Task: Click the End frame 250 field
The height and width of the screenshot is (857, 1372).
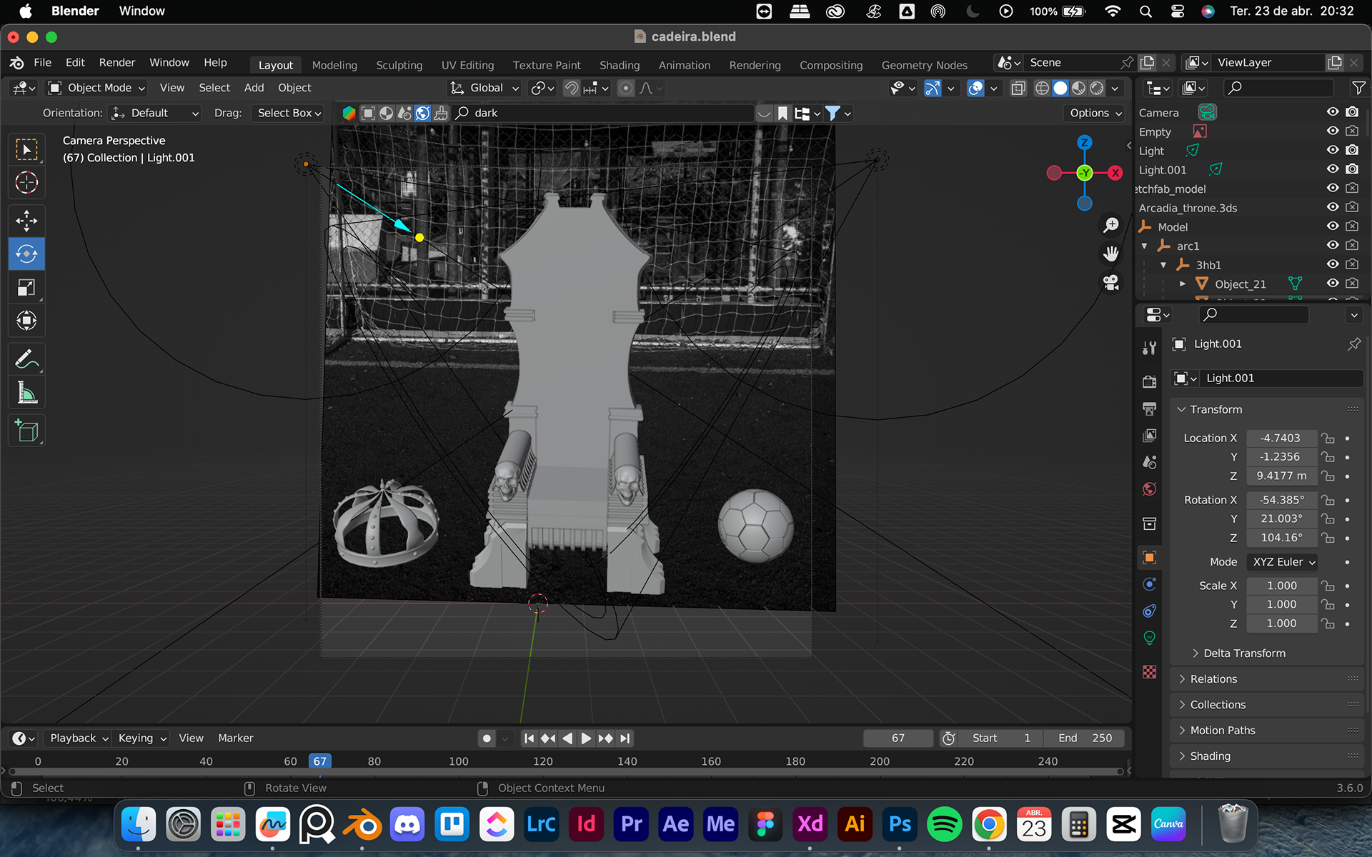Action: 1085,738
